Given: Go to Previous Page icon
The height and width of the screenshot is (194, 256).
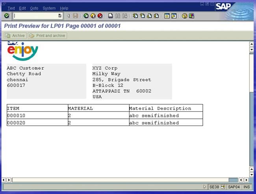Looking at the screenshot, I should click(142, 16).
